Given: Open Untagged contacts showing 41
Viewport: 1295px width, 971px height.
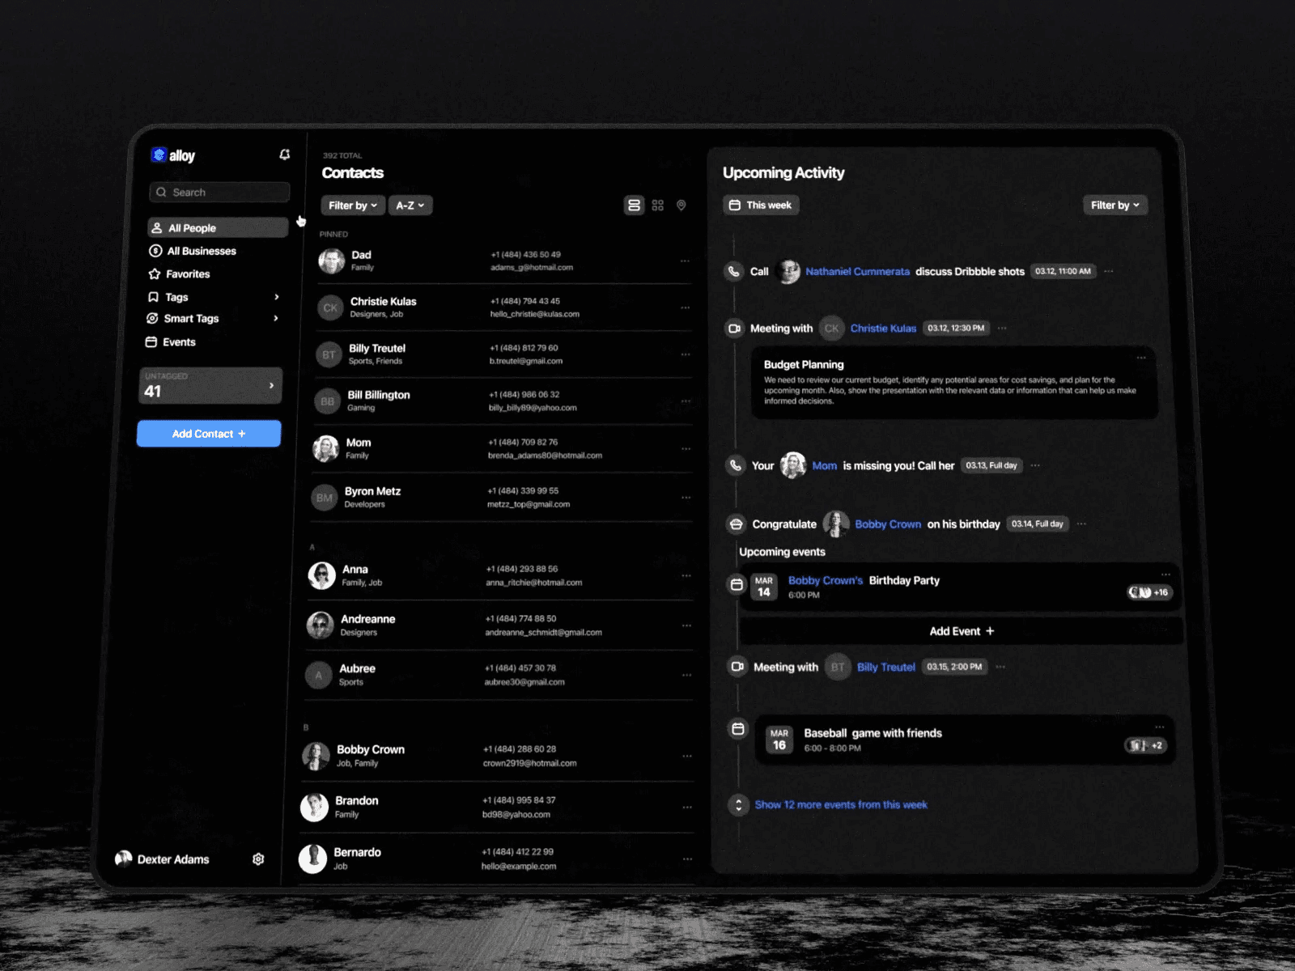Looking at the screenshot, I should click(210, 385).
